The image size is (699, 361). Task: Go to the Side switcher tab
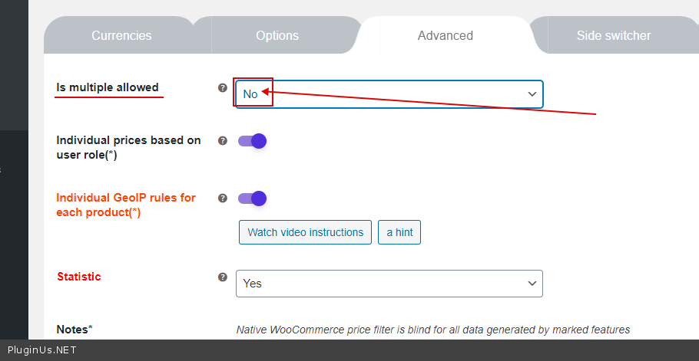point(614,35)
